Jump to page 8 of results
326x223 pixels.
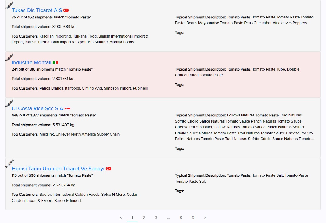click(x=181, y=218)
